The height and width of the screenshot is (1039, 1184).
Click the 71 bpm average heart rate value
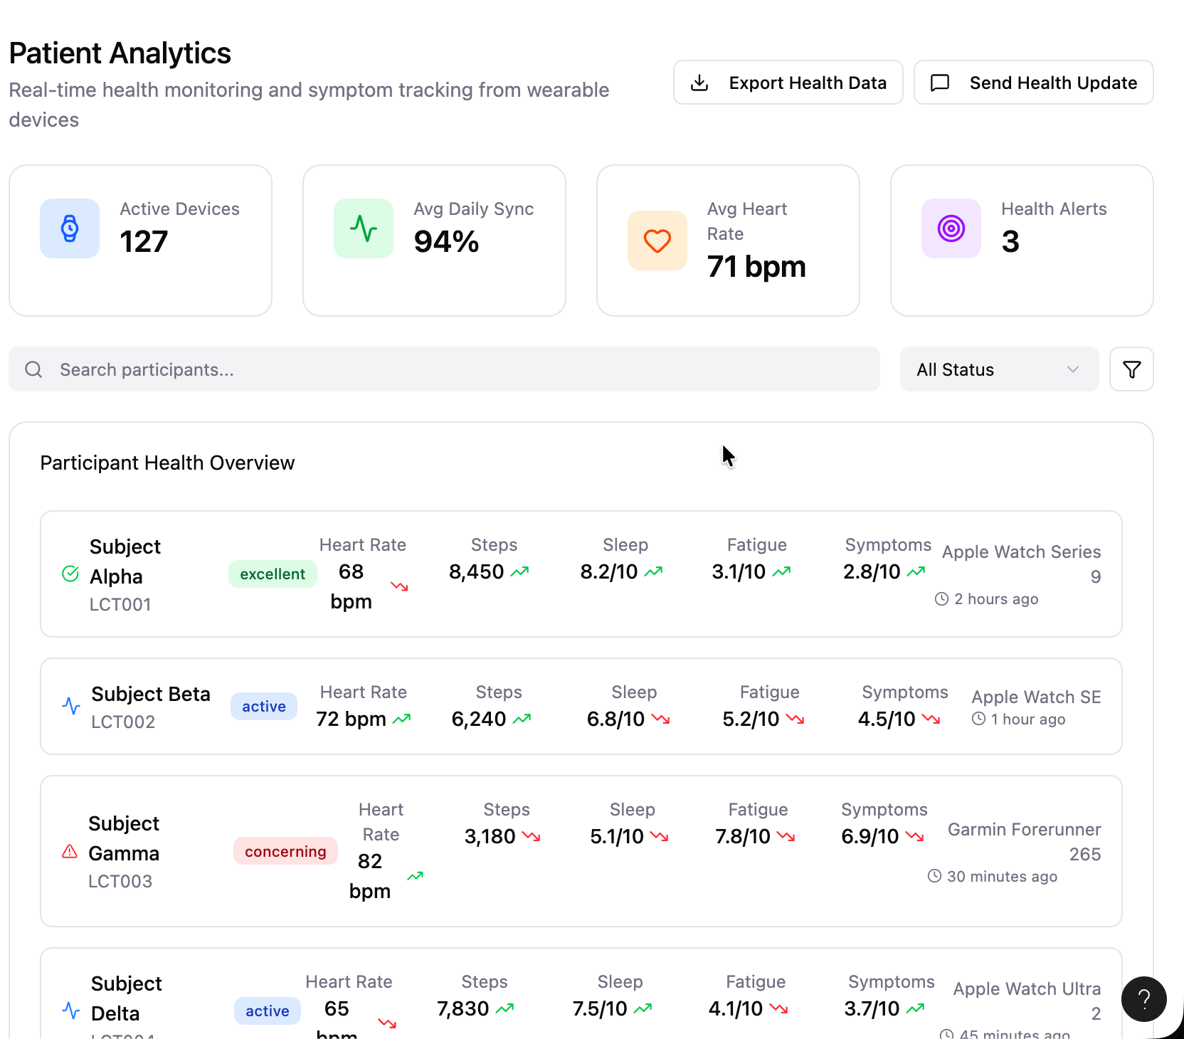click(x=756, y=267)
